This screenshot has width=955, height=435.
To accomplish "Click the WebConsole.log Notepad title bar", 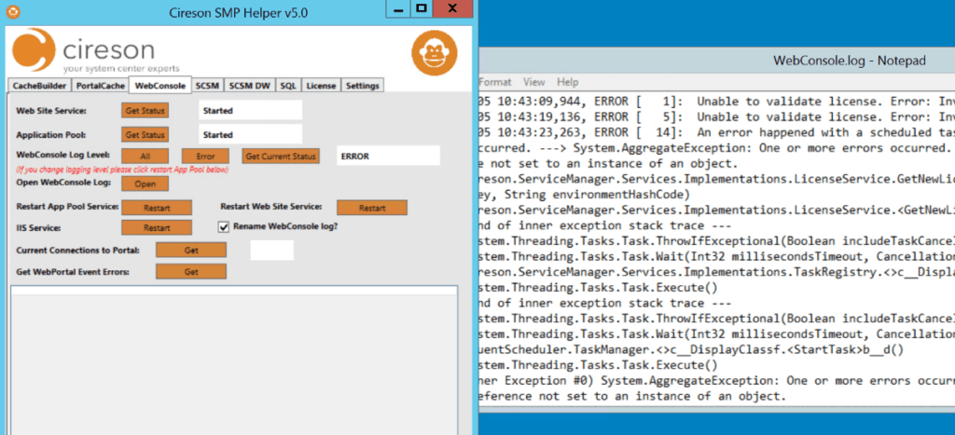I will pos(717,61).
